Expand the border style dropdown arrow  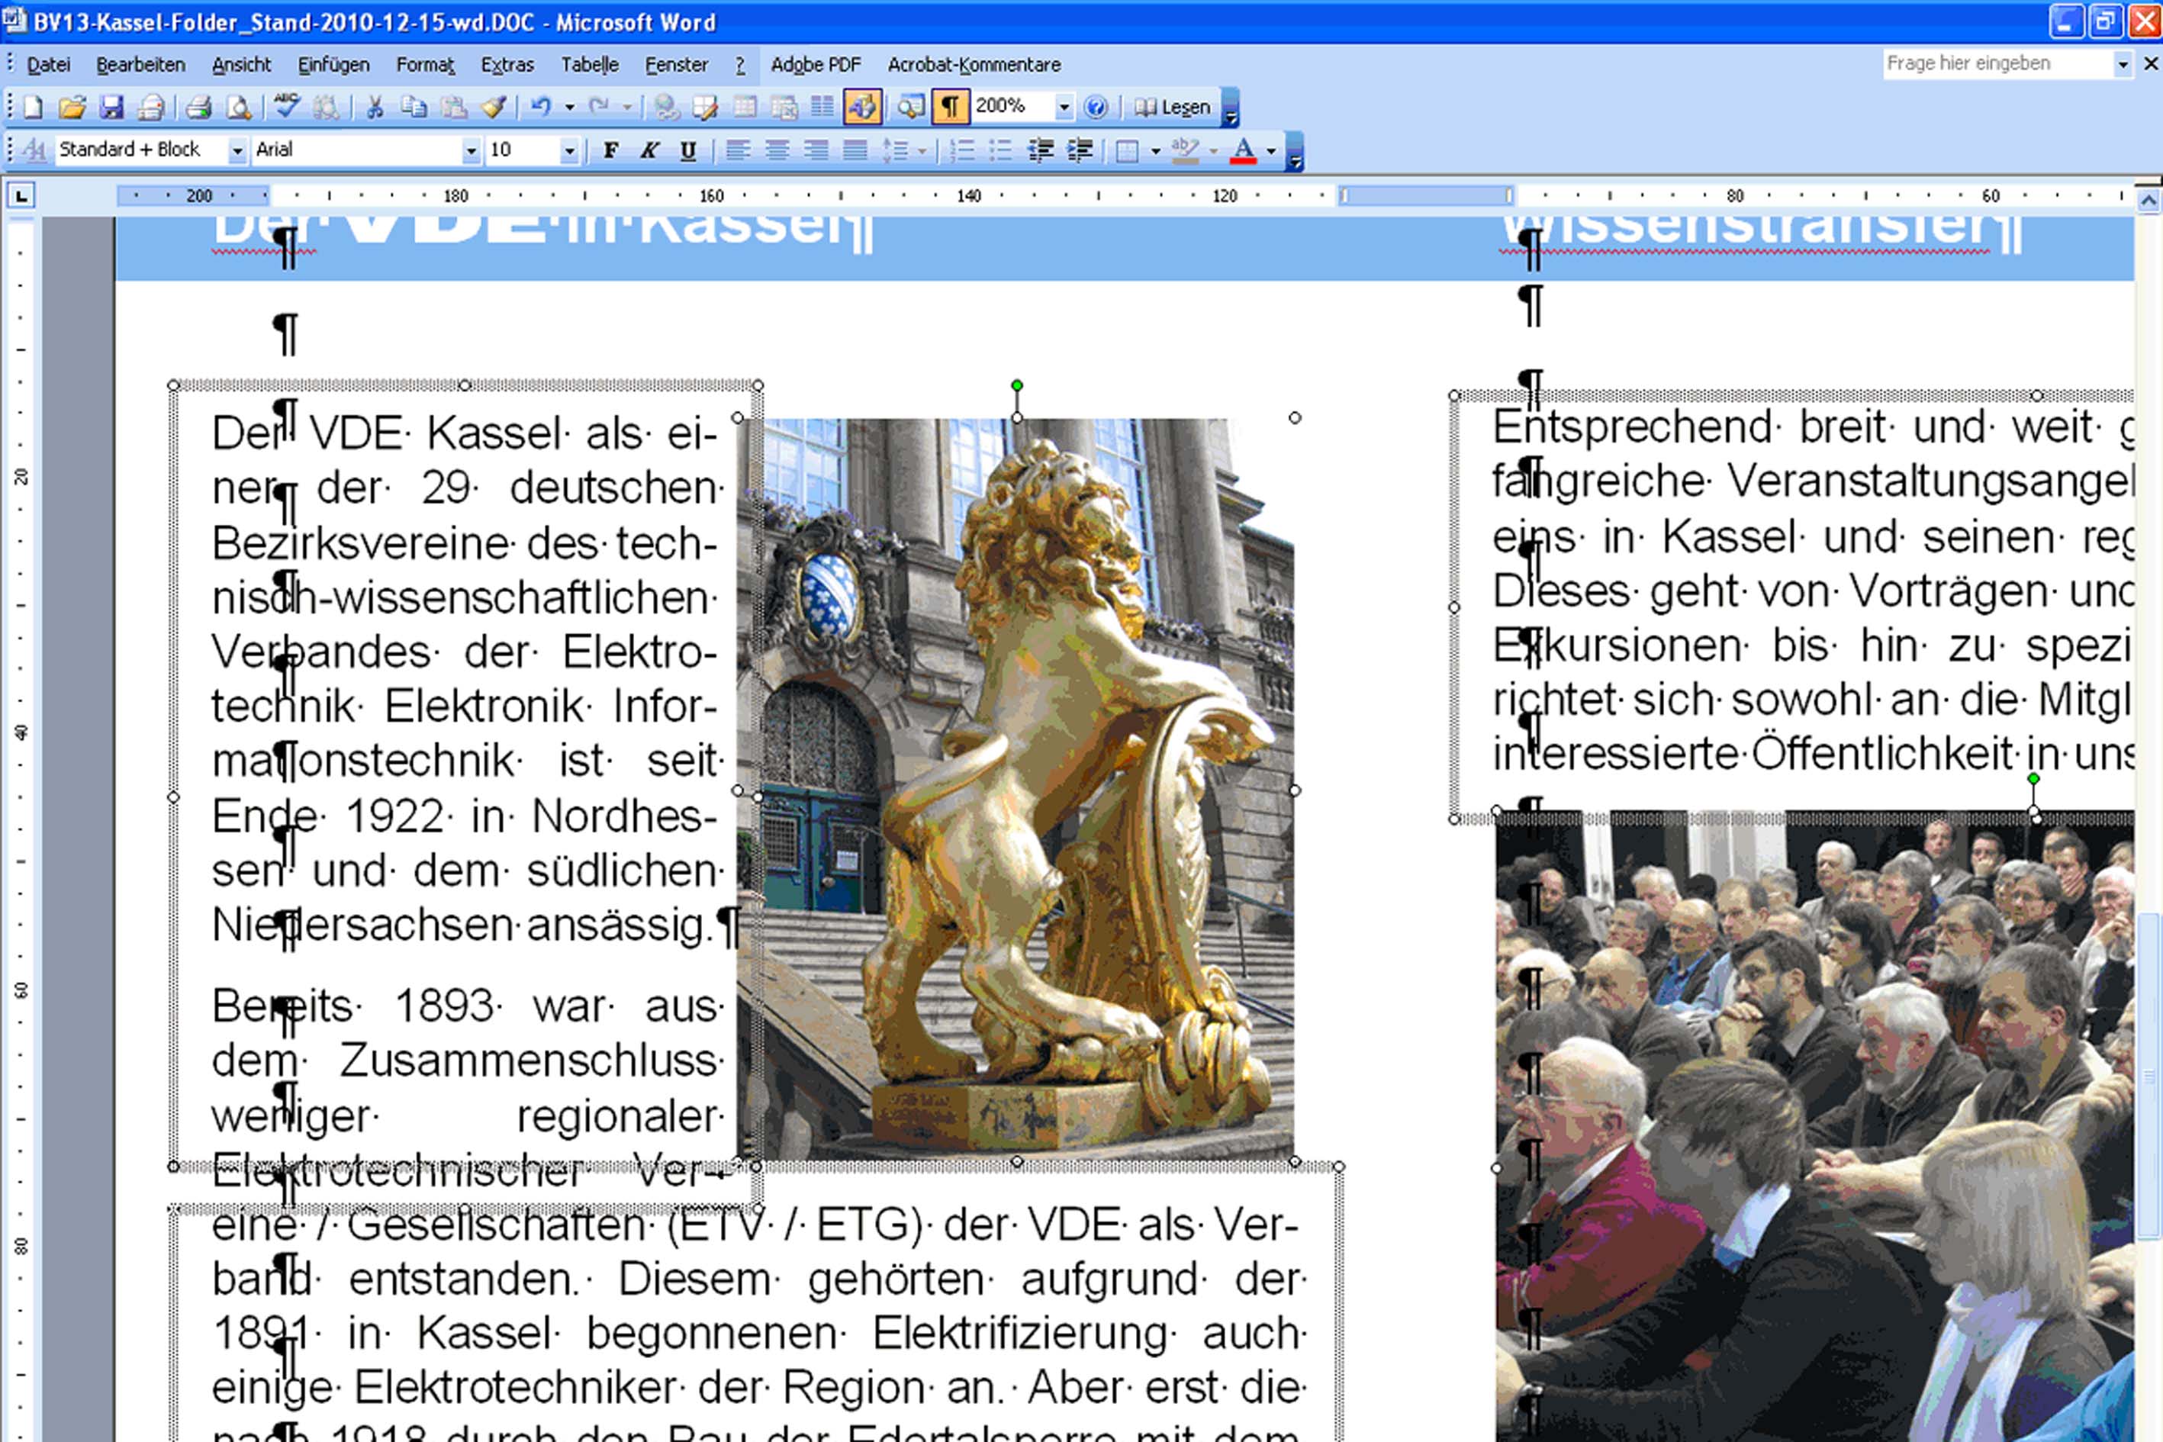click(1156, 151)
